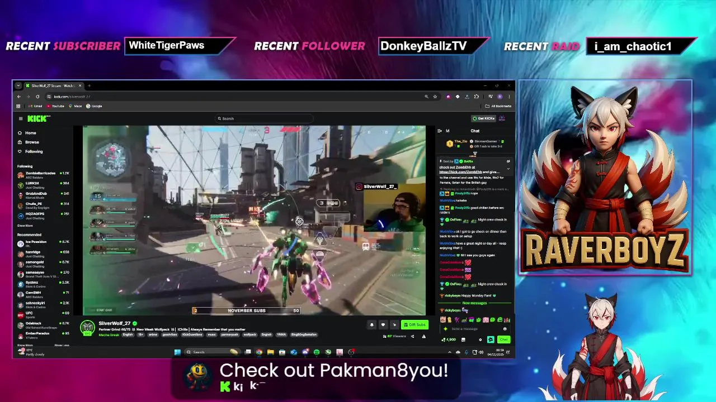This screenshot has width=716, height=402.
Task: Click the wolfpack stream tag
Action: coord(249,334)
